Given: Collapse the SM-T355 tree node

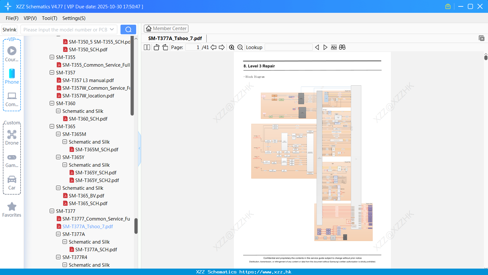Looking at the screenshot, I should coord(52,57).
